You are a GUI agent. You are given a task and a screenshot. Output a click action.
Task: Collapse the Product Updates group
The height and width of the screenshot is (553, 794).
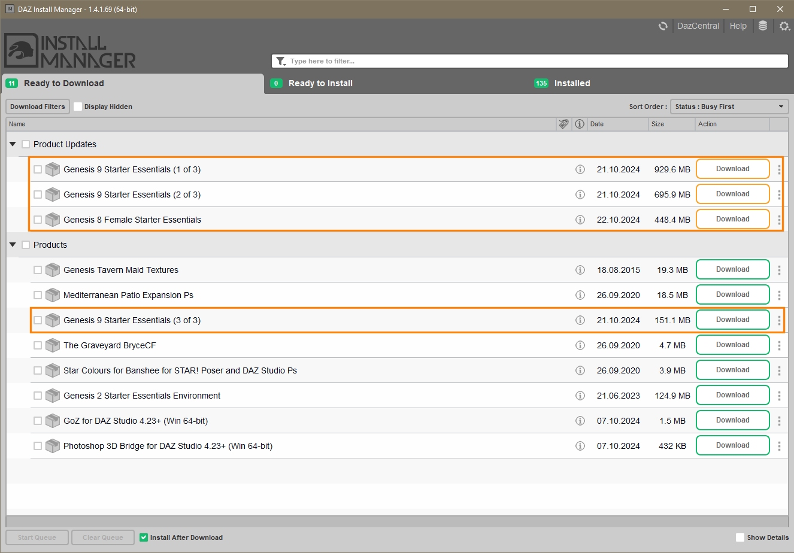(x=13, y=144)
